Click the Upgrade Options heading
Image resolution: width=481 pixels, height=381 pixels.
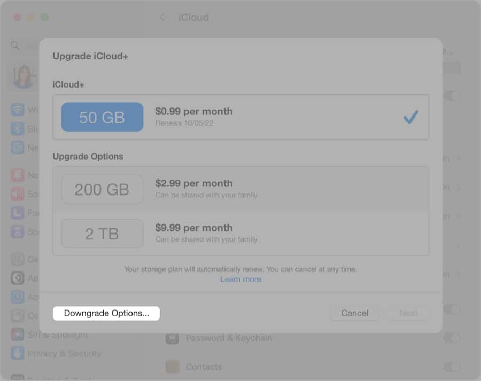(x=88, y=157)
